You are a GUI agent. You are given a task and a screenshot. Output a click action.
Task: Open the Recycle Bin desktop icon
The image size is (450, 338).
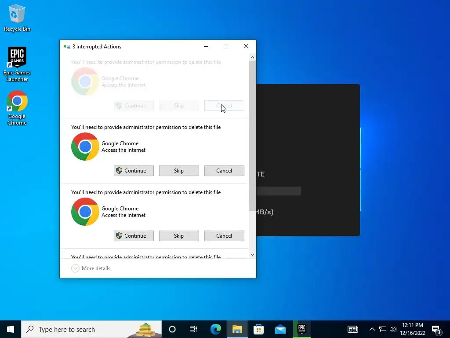coord(17,18)
